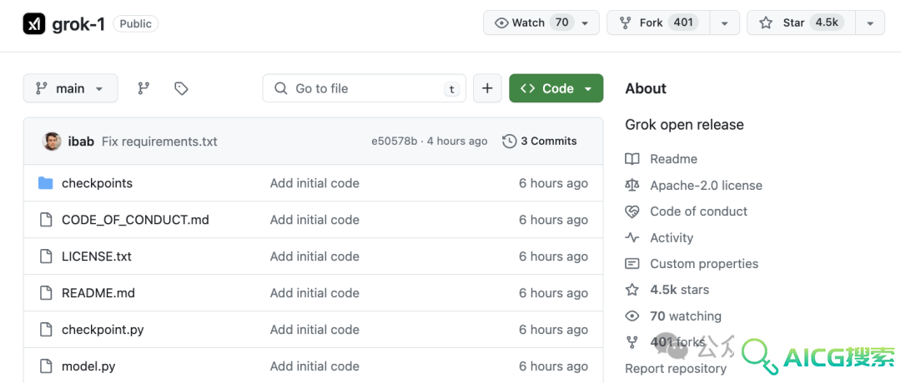
Task: Open the green Code dropdown button
Action: 556,88
